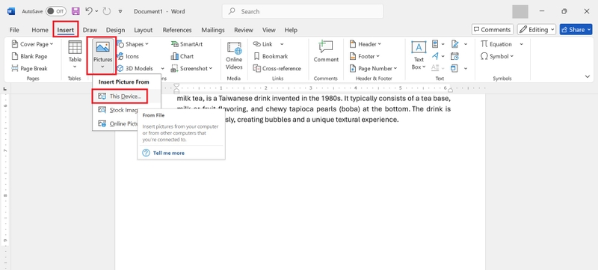
Task: Expand the Screenshot dropdown
Action: coord(211,69)
